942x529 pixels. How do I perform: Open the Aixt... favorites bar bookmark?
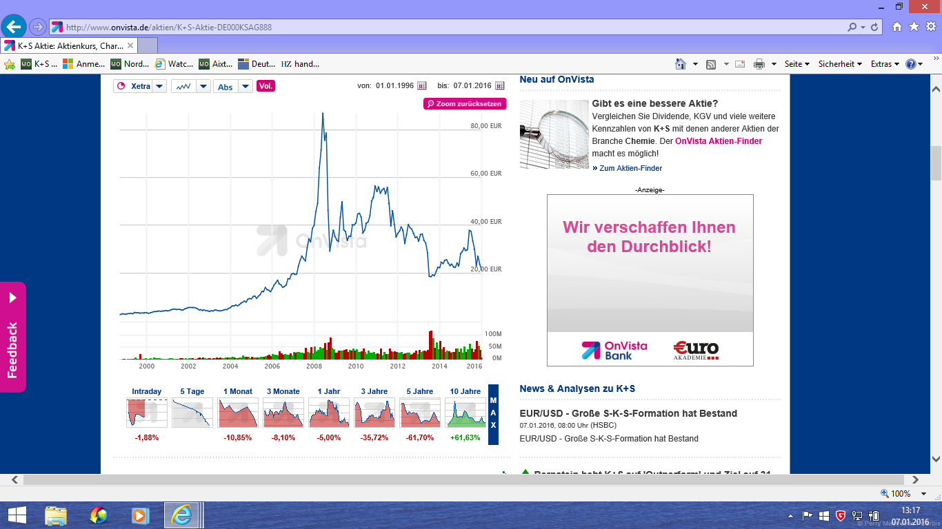(217, 64)
